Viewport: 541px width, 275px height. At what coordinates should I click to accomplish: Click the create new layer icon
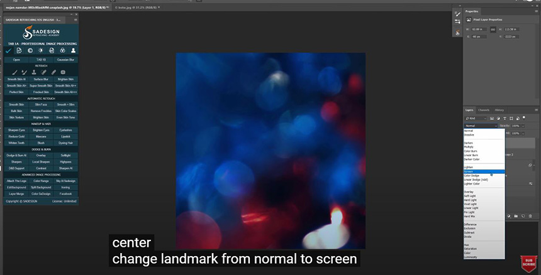(523, 216)
